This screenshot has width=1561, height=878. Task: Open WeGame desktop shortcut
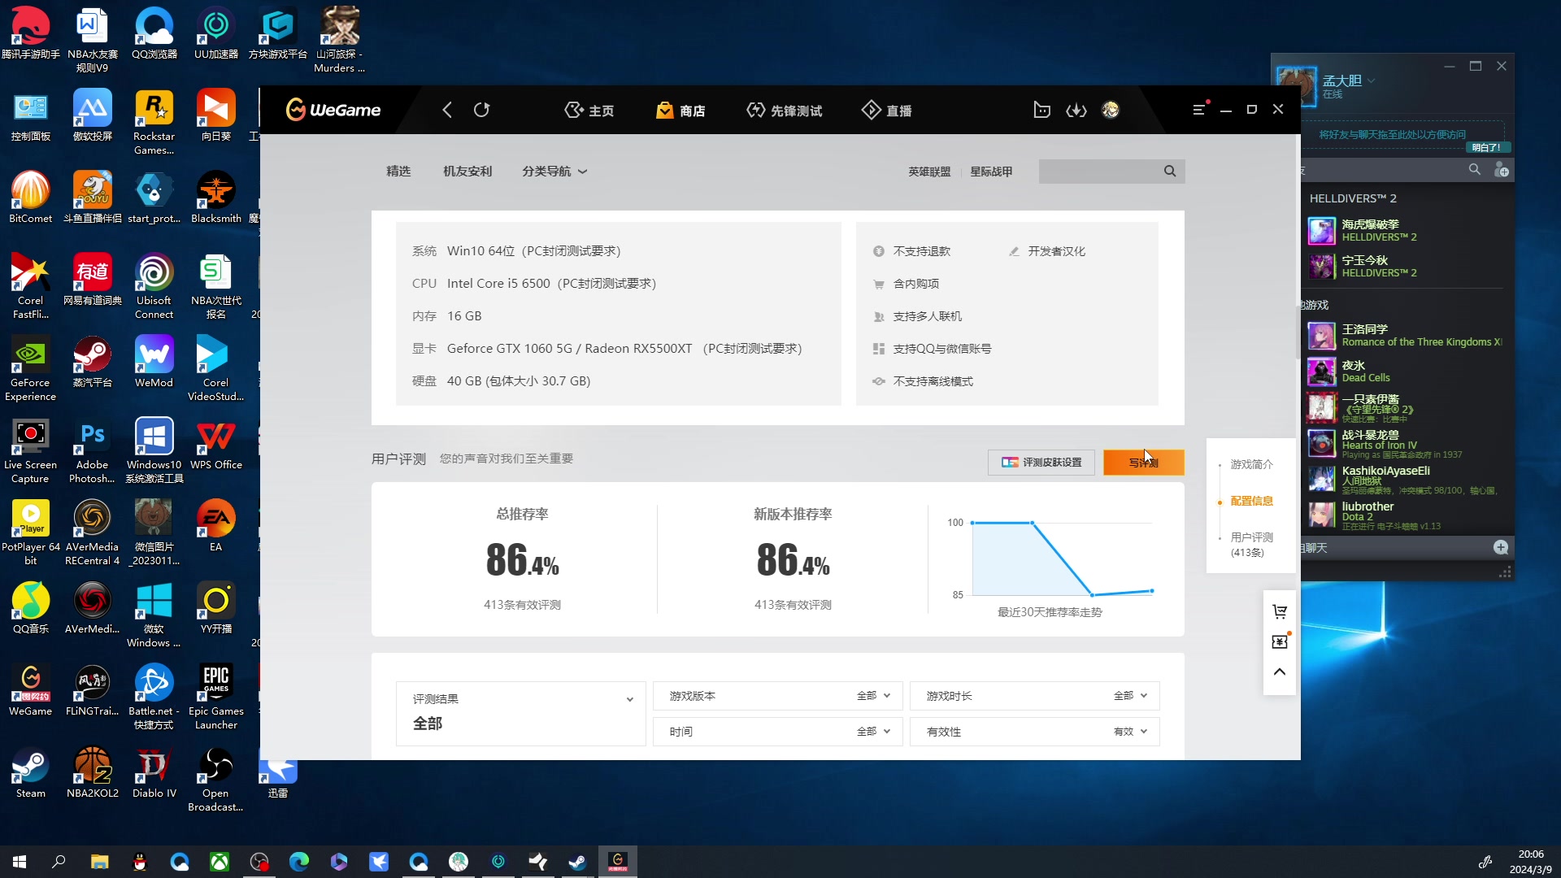(31, 690)
